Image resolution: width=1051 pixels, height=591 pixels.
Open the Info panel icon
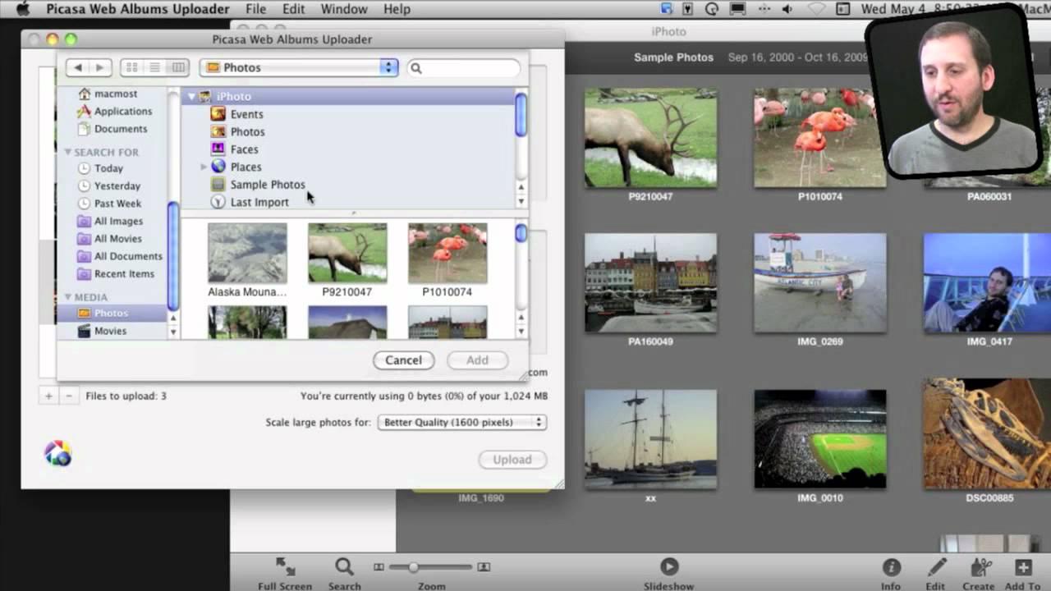coord(891,567)
